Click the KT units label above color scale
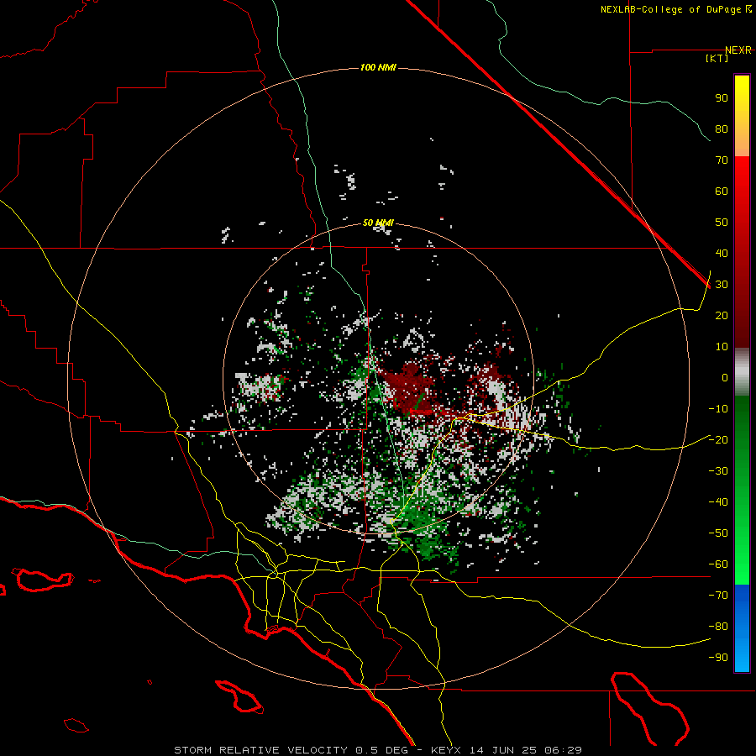The width and height of the screenshot is (756, 756). pos(717,58)
